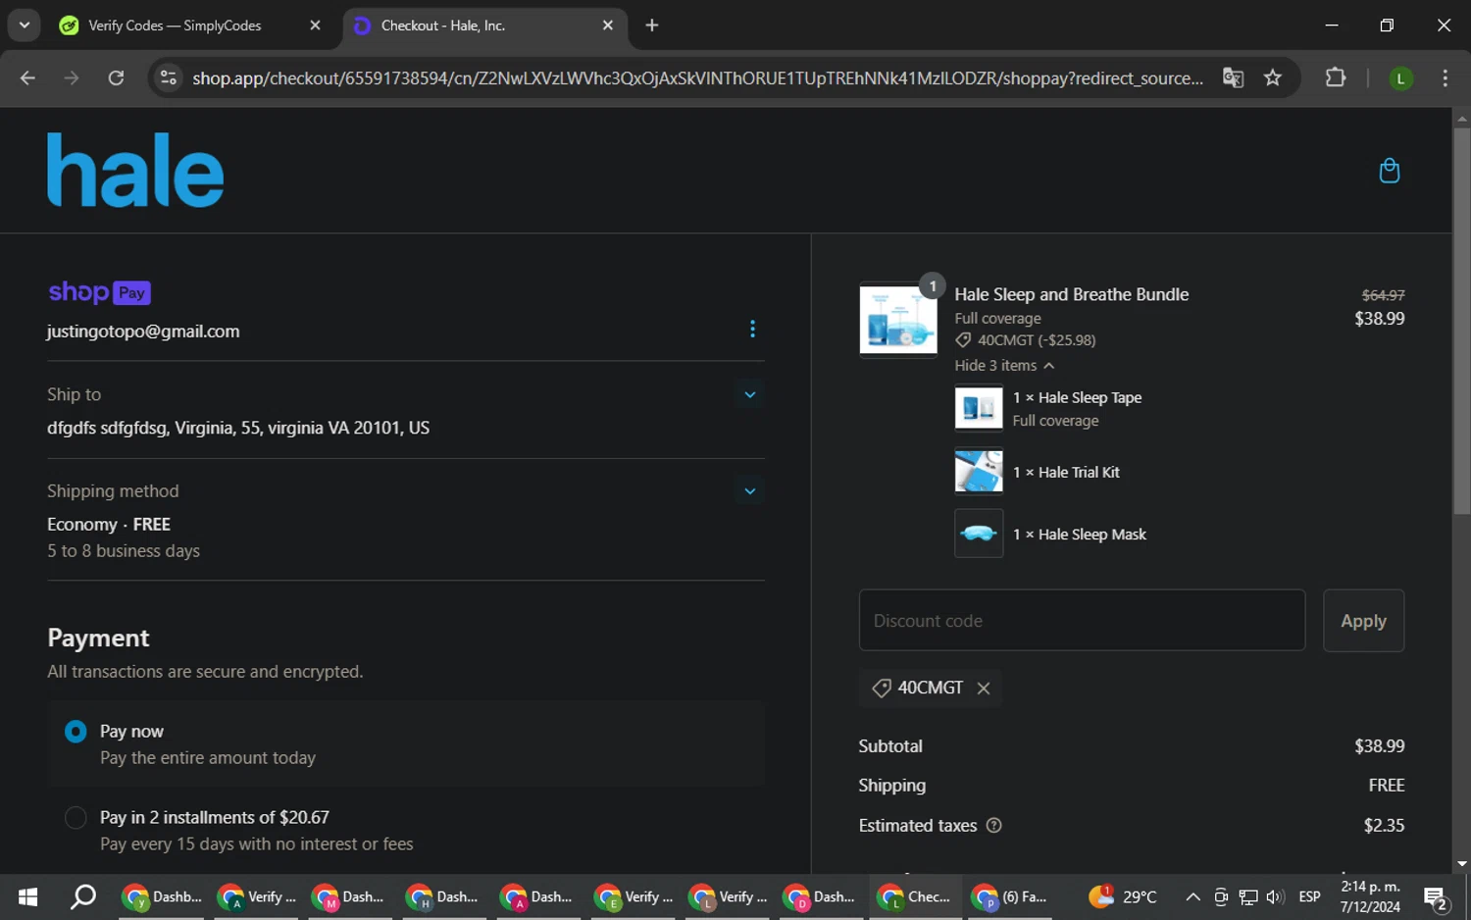Reload the checkout page
Screen dimensions: 1471x920
pos(116,77)
